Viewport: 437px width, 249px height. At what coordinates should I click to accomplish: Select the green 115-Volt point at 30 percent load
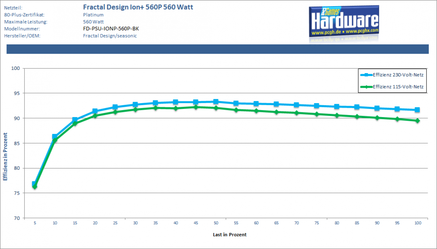pyautogui.click(x=135, y=109)
